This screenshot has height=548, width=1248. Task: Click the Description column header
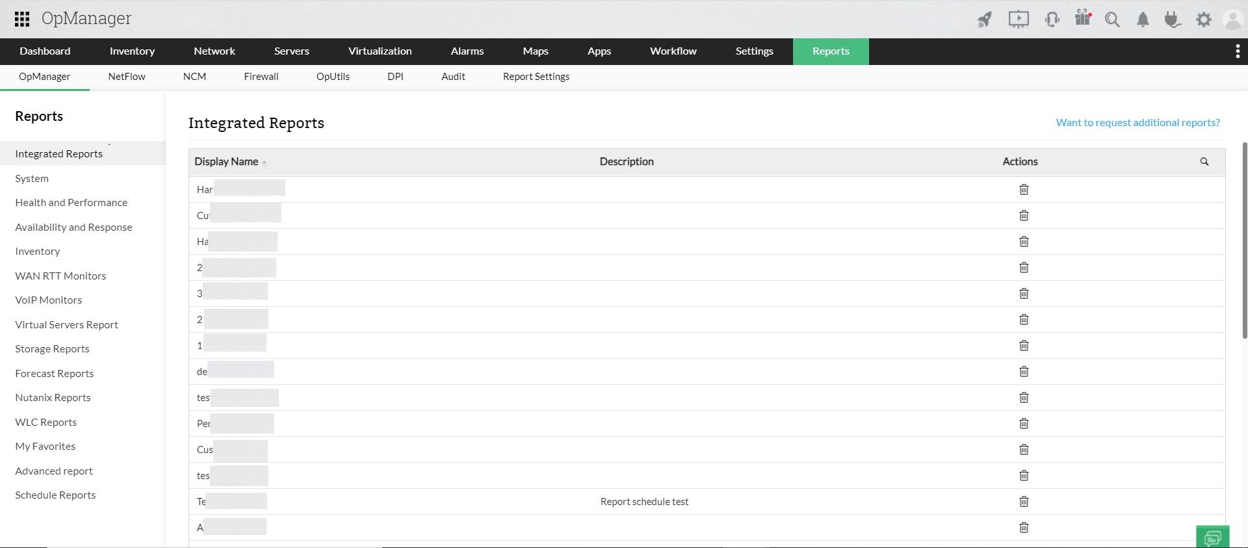tap(627, 162)
